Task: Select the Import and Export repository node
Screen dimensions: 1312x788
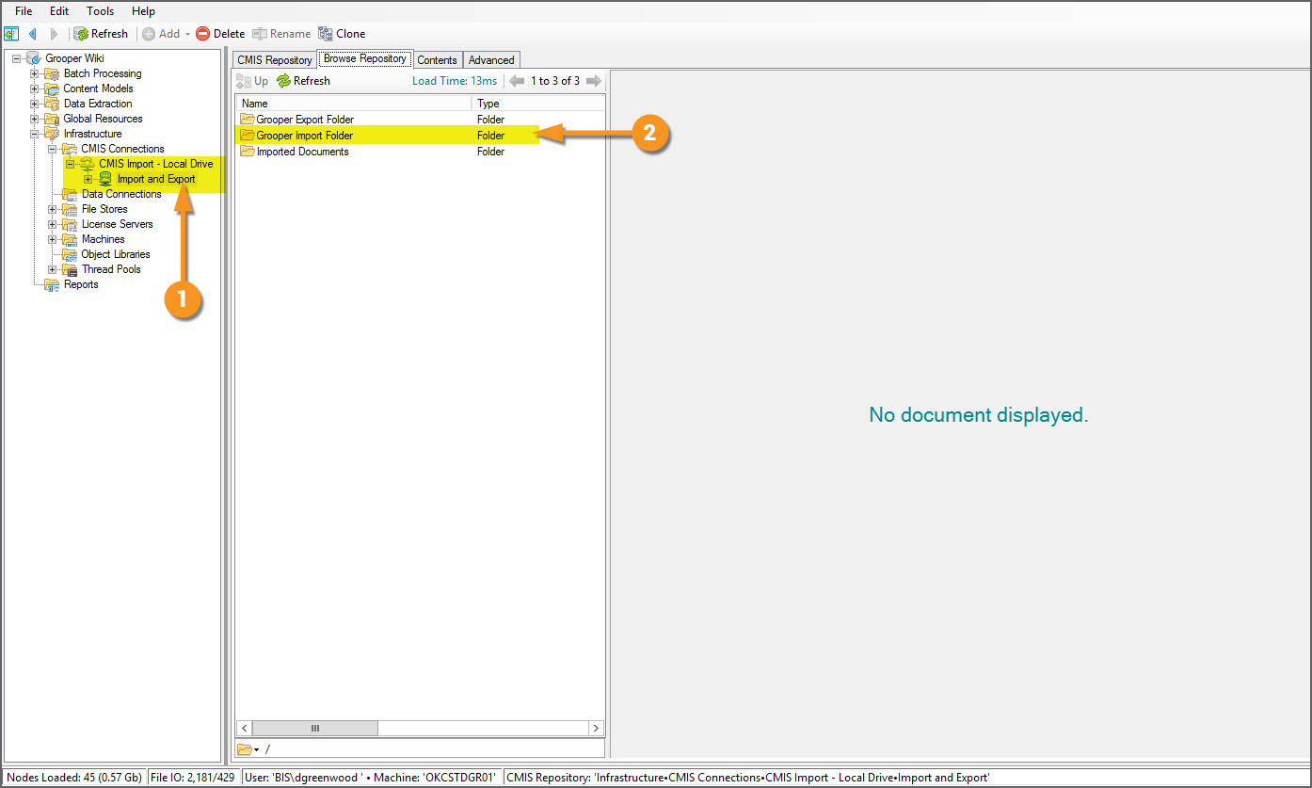Action: tap(156, 179)
